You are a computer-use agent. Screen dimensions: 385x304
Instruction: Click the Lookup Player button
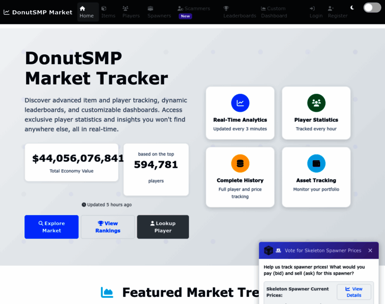(x=163, y=227)
